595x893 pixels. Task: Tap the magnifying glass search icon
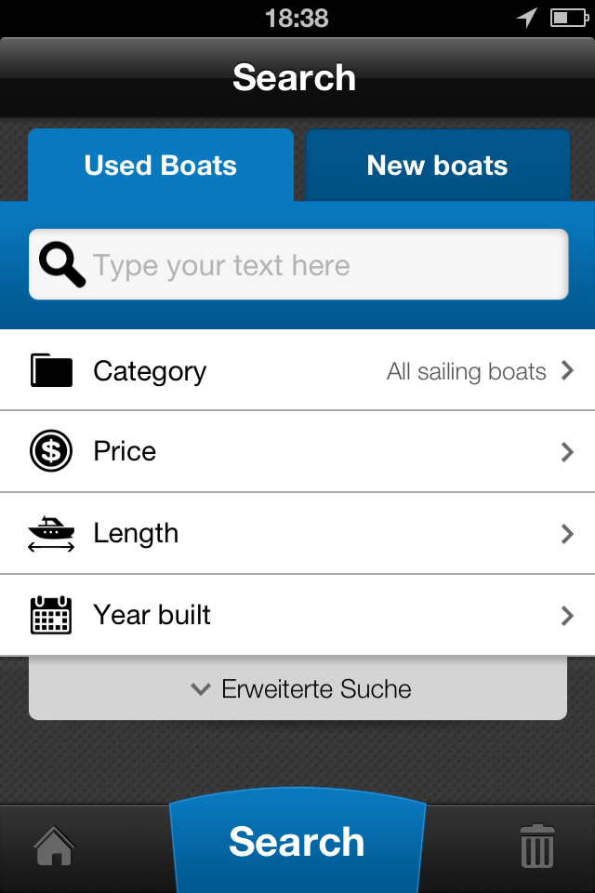(62, 264)
